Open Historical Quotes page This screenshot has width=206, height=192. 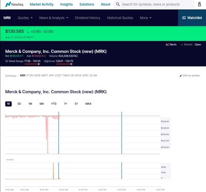[120, 18]
